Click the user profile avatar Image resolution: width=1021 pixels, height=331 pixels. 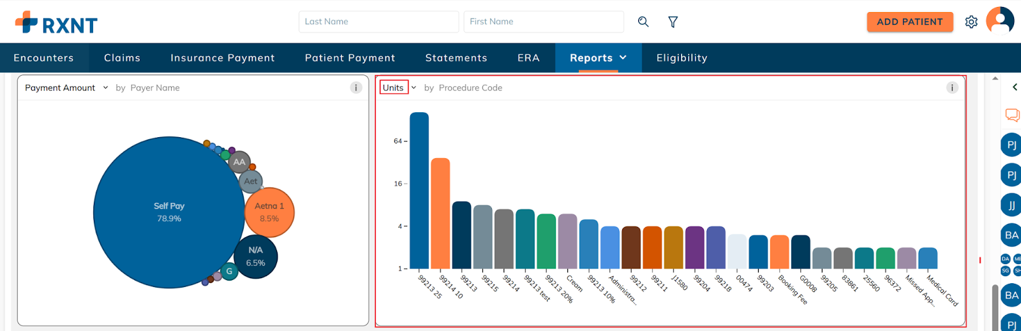pyautogui.click(x=999, y=20)
